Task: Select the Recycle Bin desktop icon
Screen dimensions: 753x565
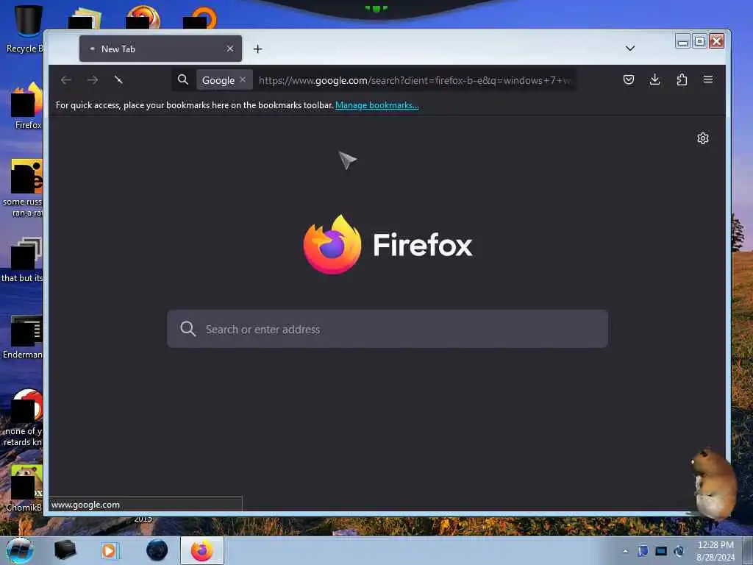Action: tap(24, 29)
